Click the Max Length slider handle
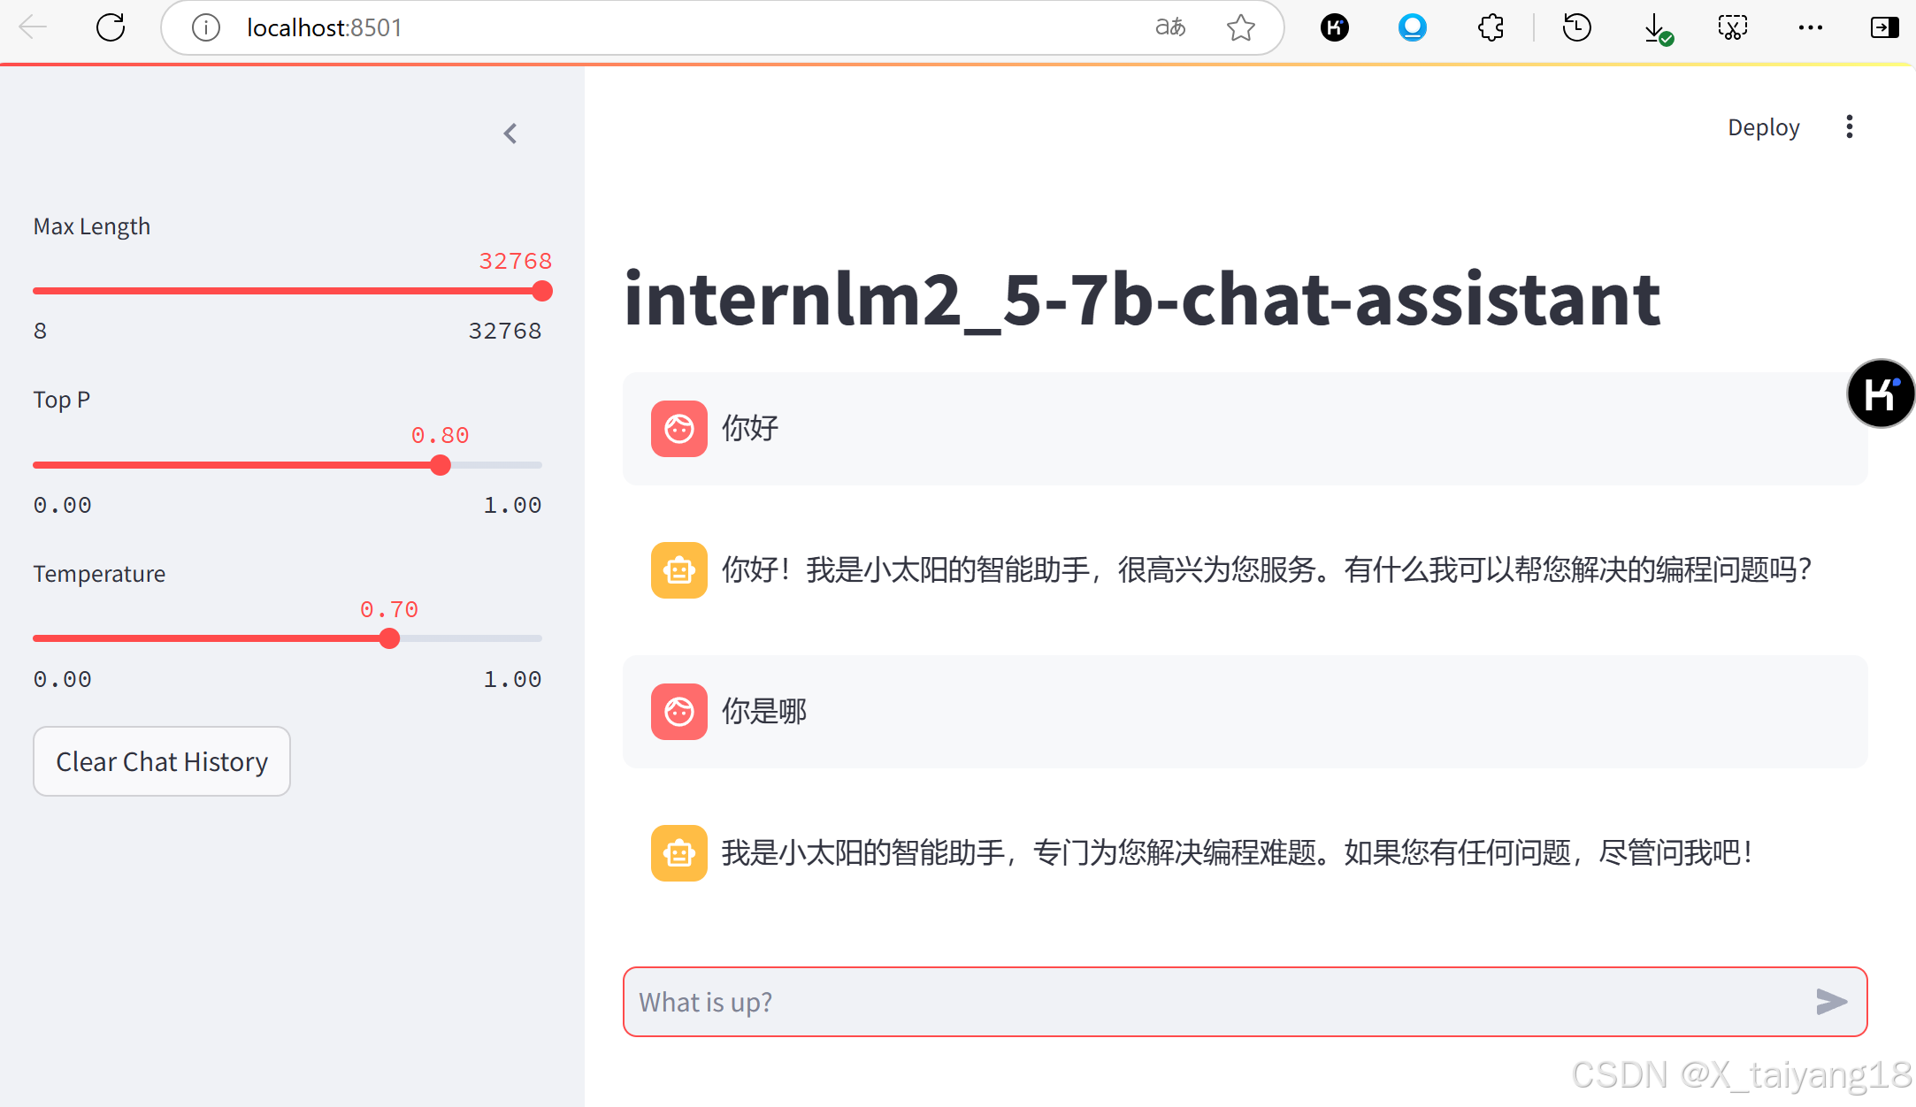 (x=542, y=291)
